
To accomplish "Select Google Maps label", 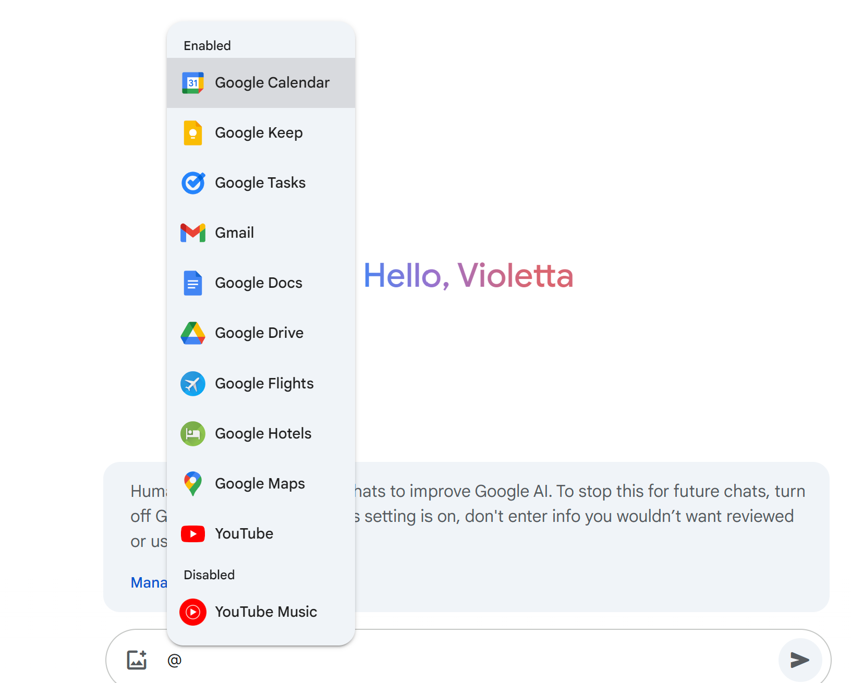I will pyautogui.click(x=260, y=484).
